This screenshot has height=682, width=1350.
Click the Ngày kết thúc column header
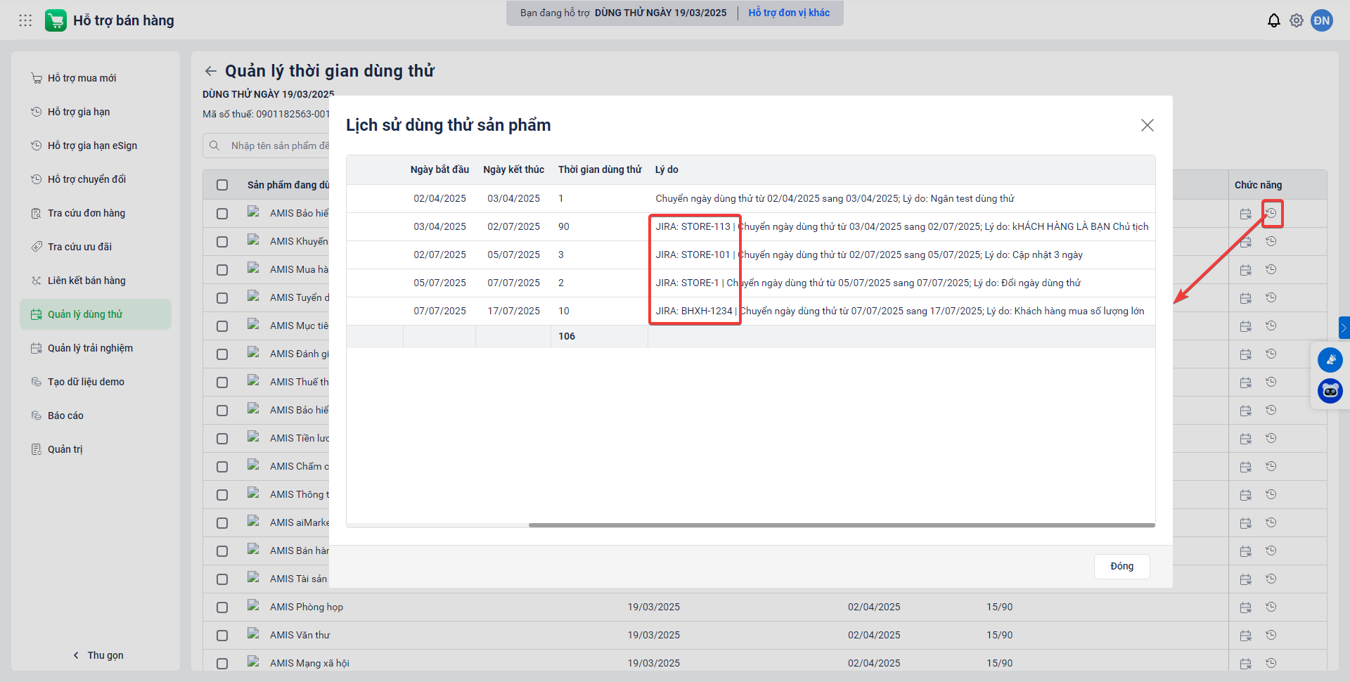point(513,169)
